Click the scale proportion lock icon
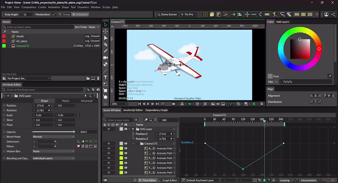The image size is (338, 183). coord(78,115)
